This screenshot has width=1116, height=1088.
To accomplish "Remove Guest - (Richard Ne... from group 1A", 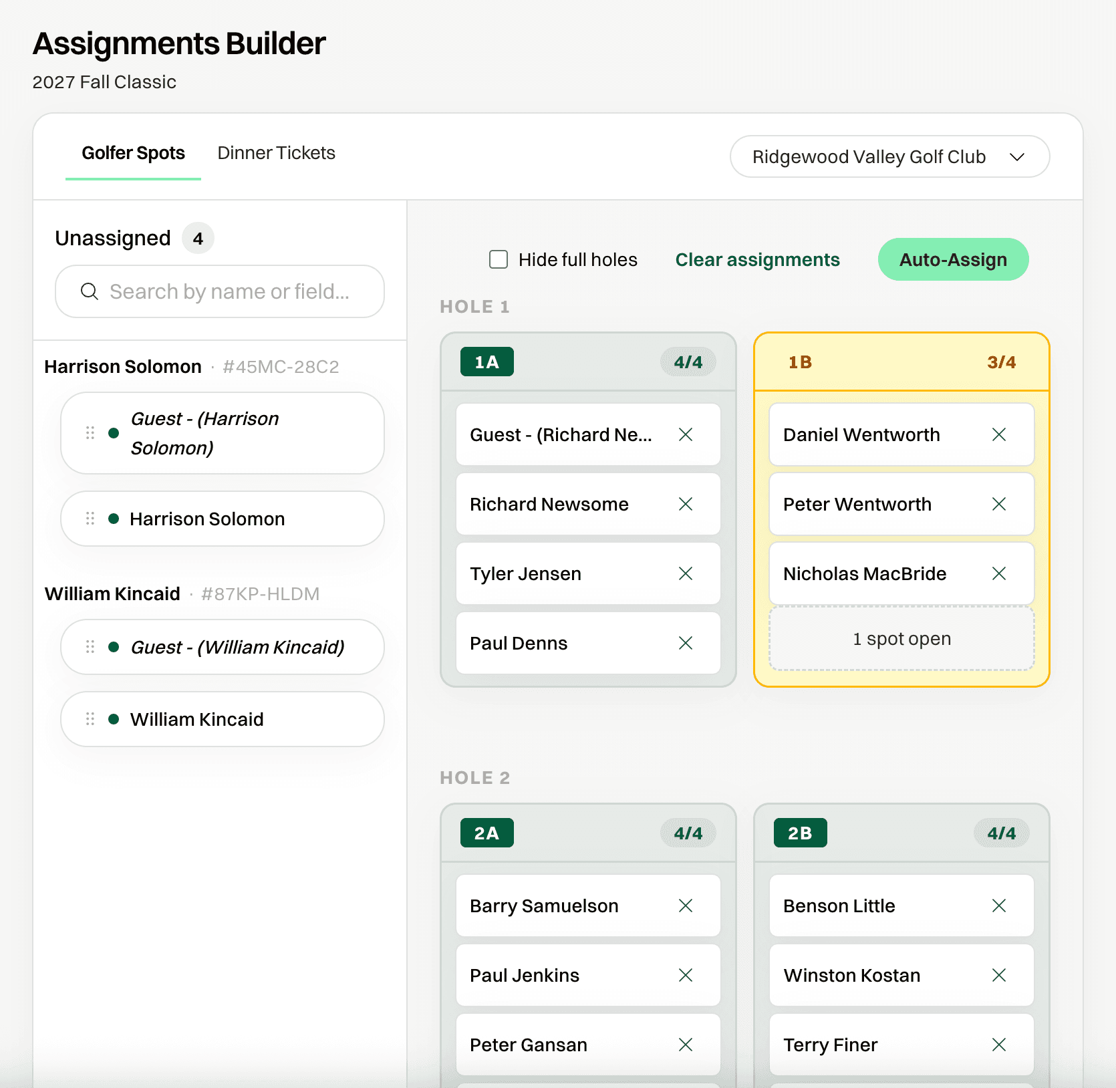I will pyautogui.click(x=686, y=435).
